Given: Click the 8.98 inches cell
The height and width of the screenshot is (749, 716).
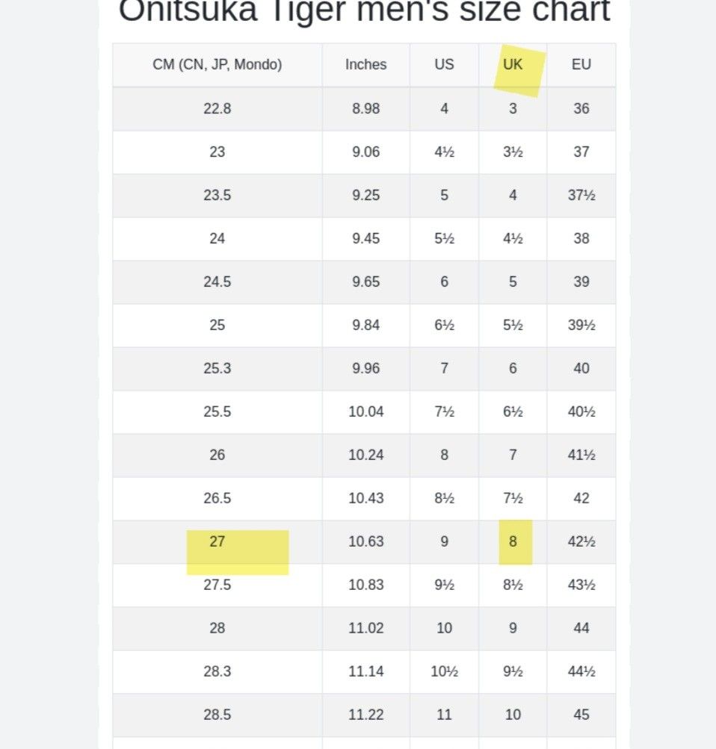Looking at the screenshot, I should 366,109.
